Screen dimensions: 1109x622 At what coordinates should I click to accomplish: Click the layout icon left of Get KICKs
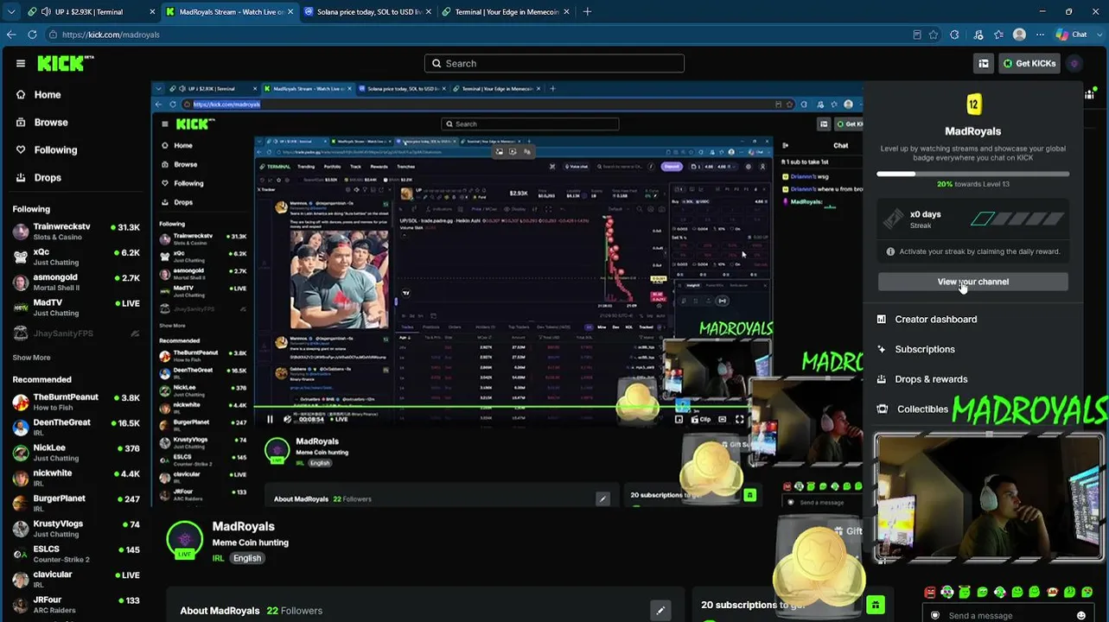[984, 63]
